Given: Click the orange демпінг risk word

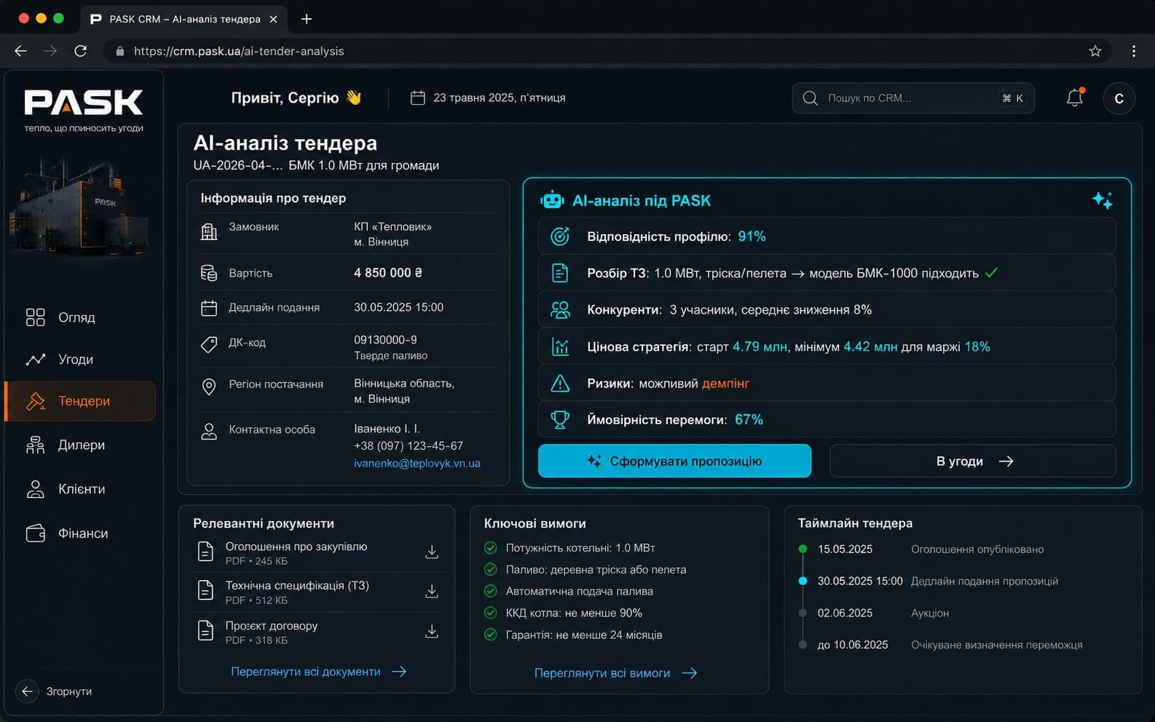Looking at the screenshot, I should point(725,384).
